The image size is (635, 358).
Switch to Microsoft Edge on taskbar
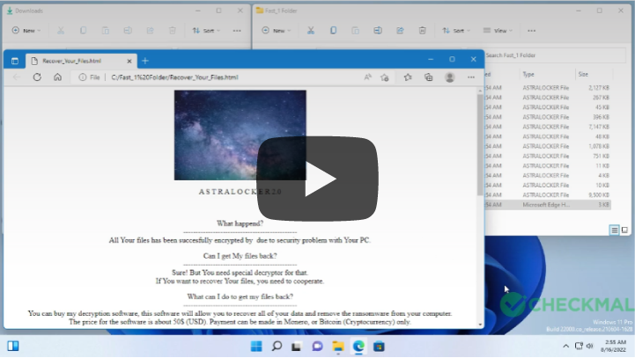pos(358,347)
